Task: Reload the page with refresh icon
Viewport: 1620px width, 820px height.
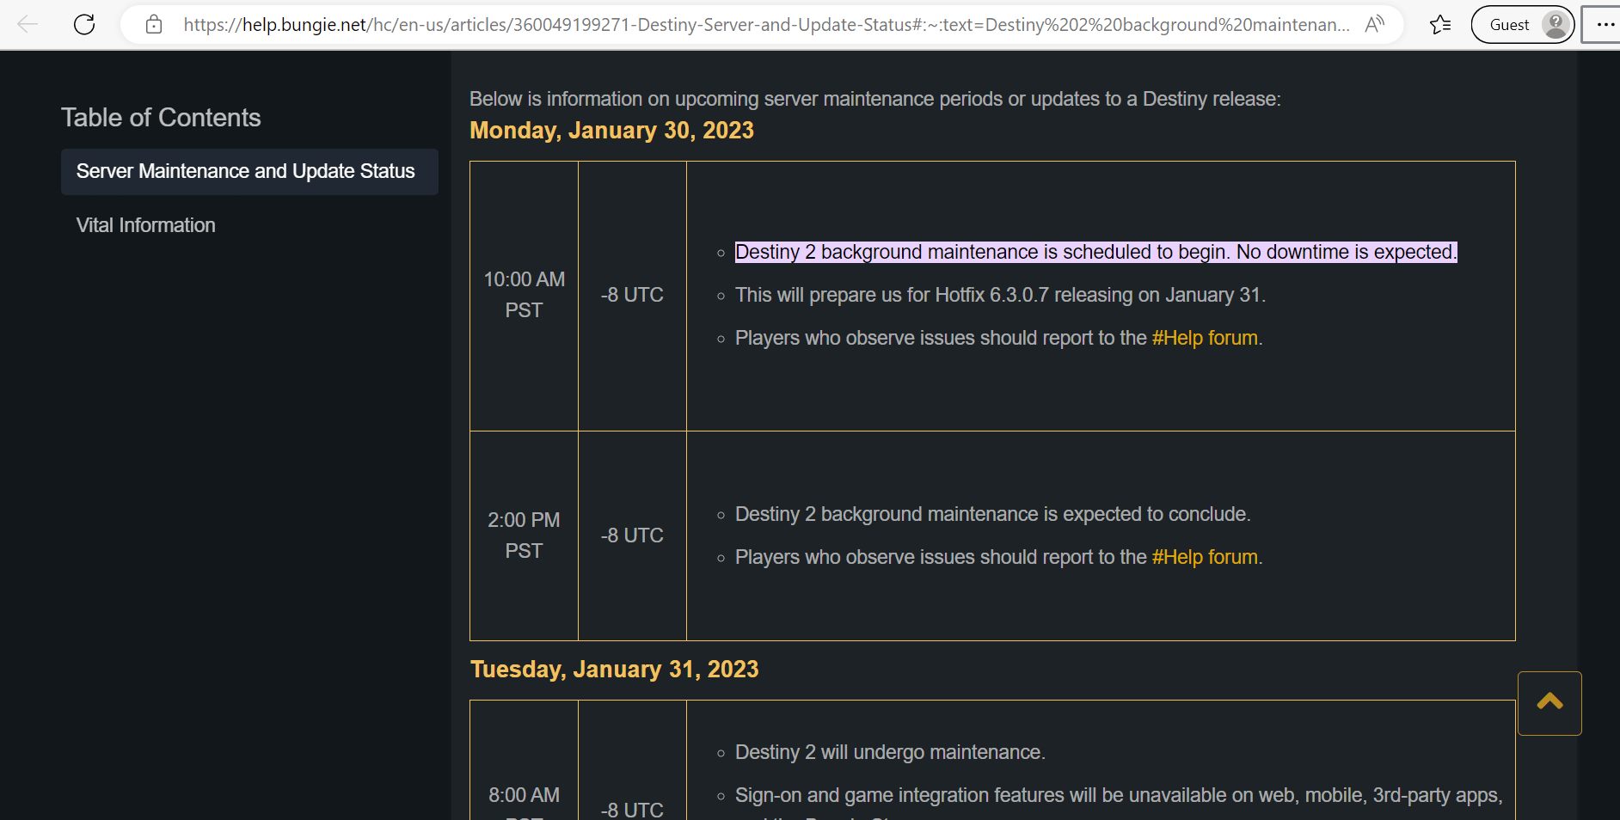Action: (84, 24)
